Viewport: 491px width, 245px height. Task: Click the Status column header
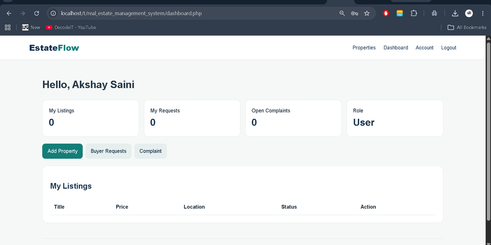pos(289,207)
